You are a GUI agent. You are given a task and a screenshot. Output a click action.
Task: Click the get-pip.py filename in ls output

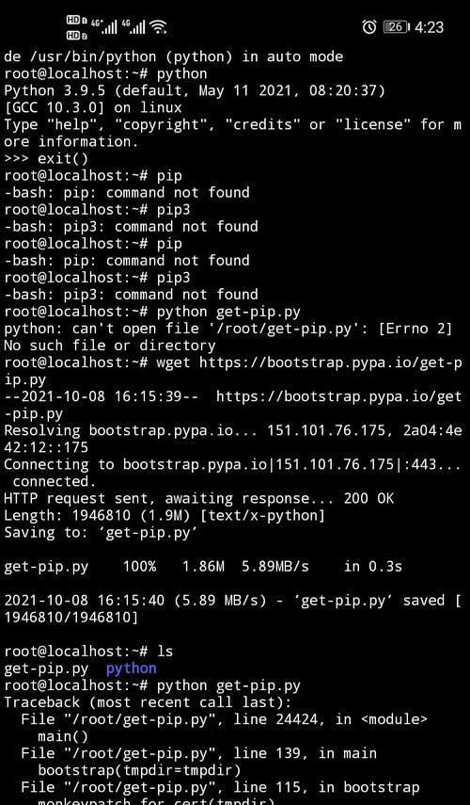46,668
